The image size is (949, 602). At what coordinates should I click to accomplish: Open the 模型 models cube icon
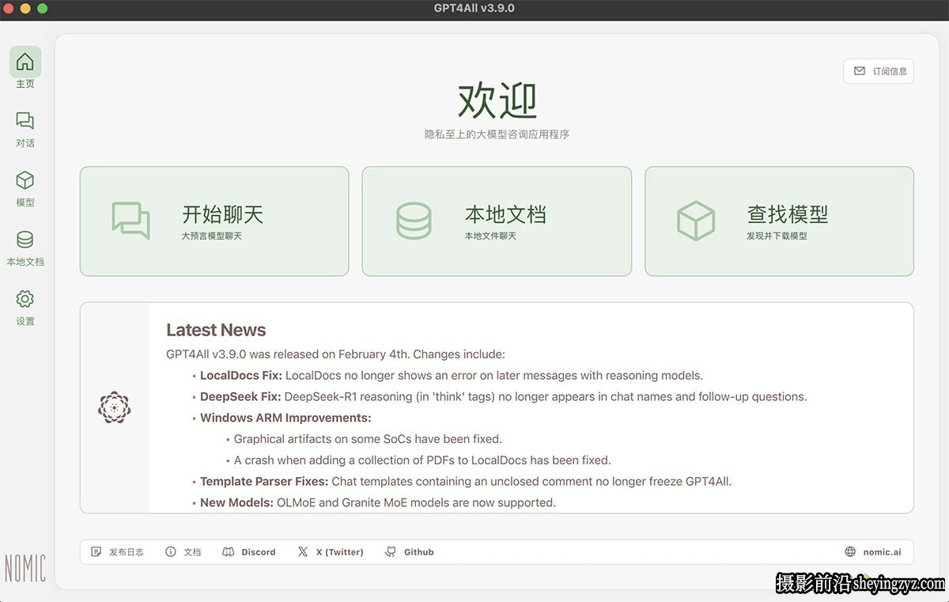25,180
